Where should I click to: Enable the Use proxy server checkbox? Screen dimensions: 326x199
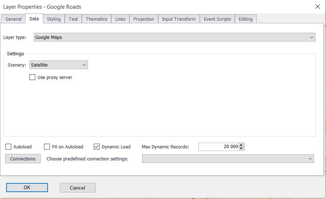[32, 77]
